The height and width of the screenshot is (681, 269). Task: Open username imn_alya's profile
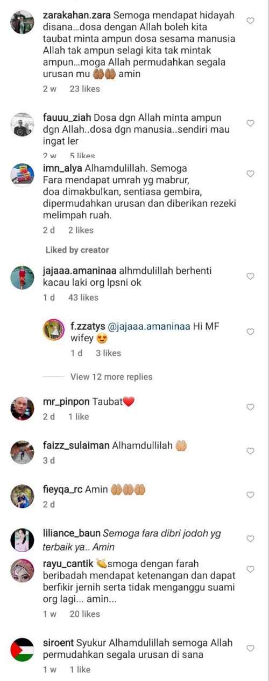tap(62, 168)
